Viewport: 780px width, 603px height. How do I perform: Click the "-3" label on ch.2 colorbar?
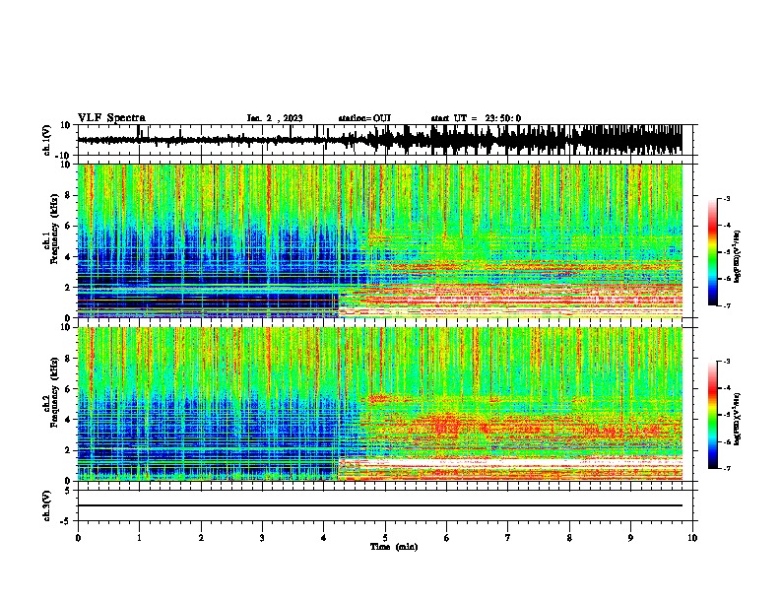pos(726,362)
